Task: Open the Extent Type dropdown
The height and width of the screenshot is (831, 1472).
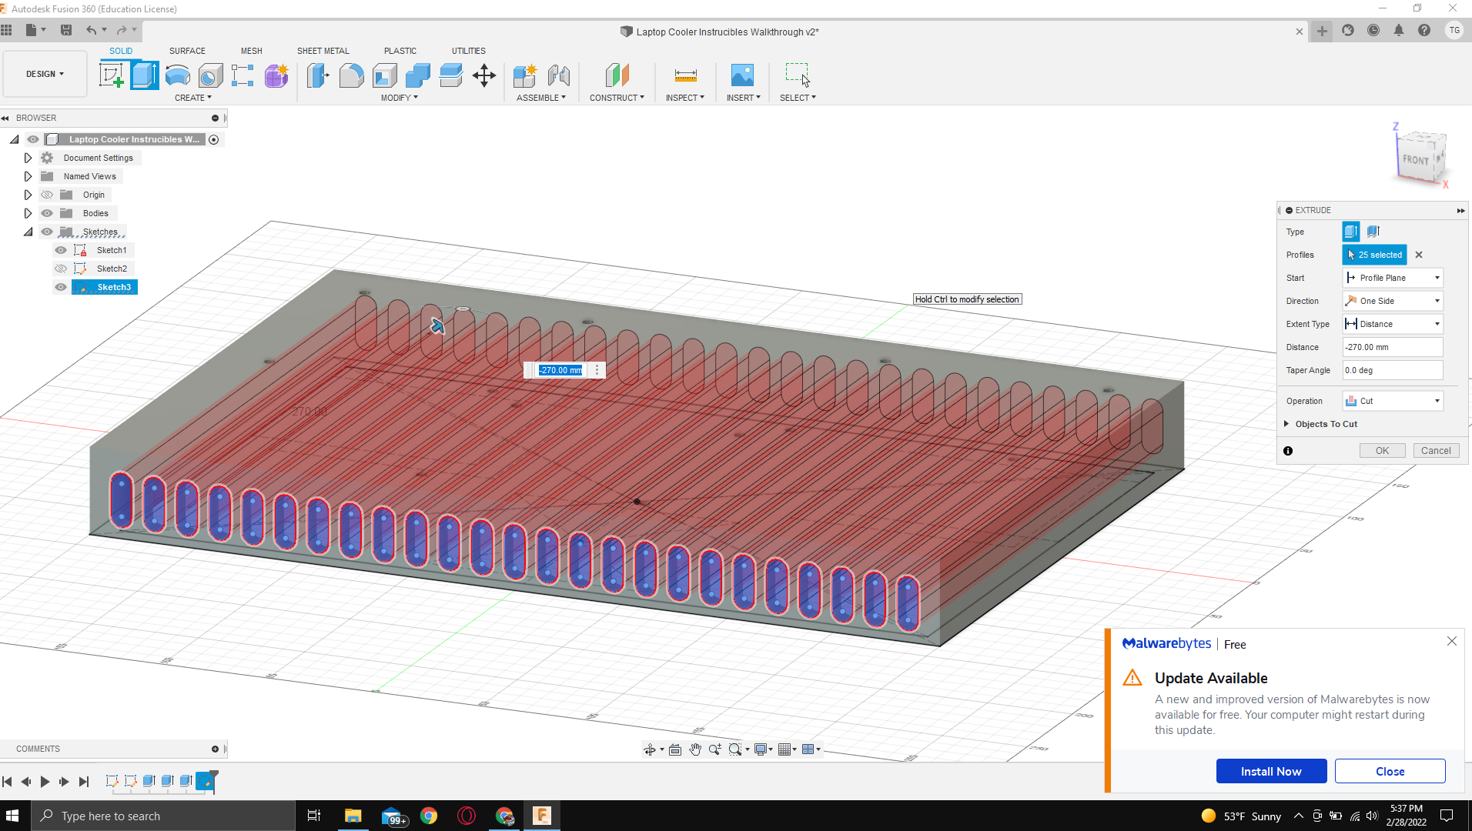Action: (1393, 324)
